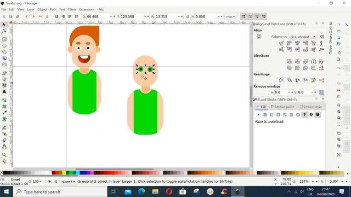This screenshot has width=351, height=197.
Task: Select the Spiral tool
Action: [4, 65]
